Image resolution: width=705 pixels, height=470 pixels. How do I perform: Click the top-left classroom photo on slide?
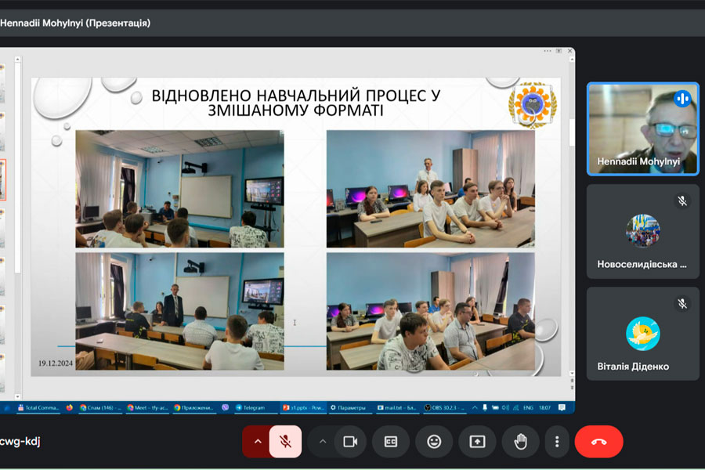point(180,189)
